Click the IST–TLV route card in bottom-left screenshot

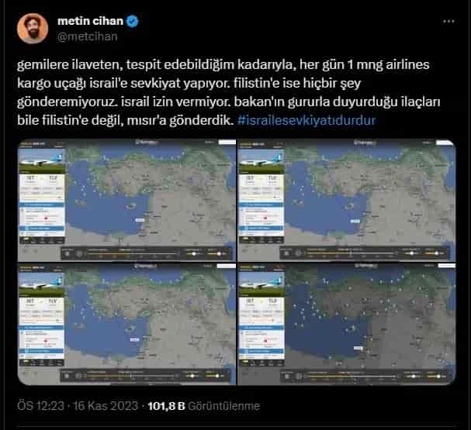(x=41, y=311)
